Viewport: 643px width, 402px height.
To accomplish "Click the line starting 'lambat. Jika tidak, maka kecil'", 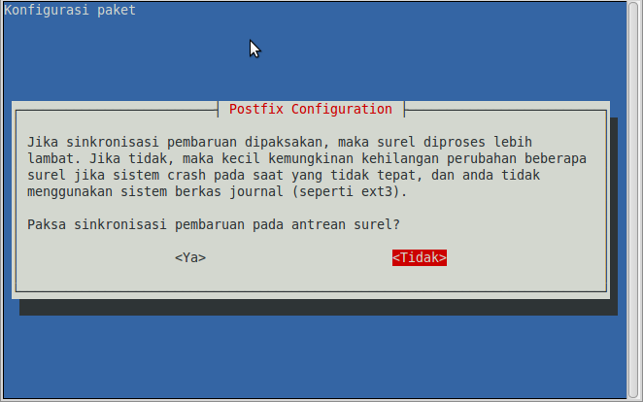I will click(307, 158).
